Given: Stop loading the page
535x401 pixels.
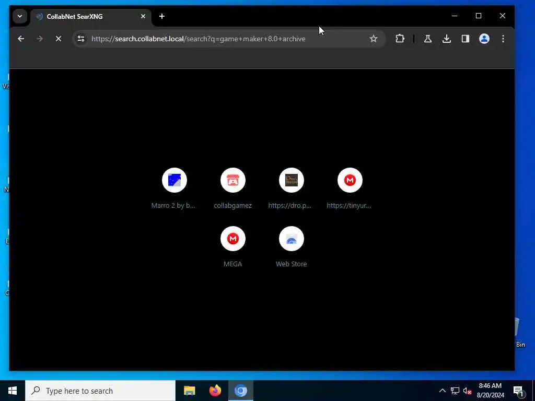Looking at the screenshot, I should [59, 39].
